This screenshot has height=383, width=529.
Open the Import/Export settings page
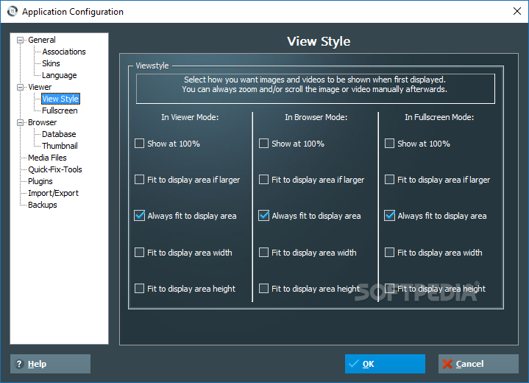(x=53, y=193)
